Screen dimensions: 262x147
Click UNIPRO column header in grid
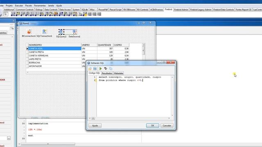click(x=89, y=45)
